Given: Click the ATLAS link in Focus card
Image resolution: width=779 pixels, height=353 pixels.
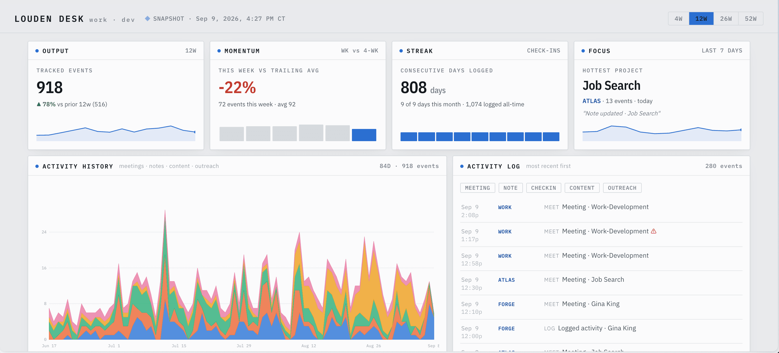Looking at the screenshot, I should click(591, 101).
